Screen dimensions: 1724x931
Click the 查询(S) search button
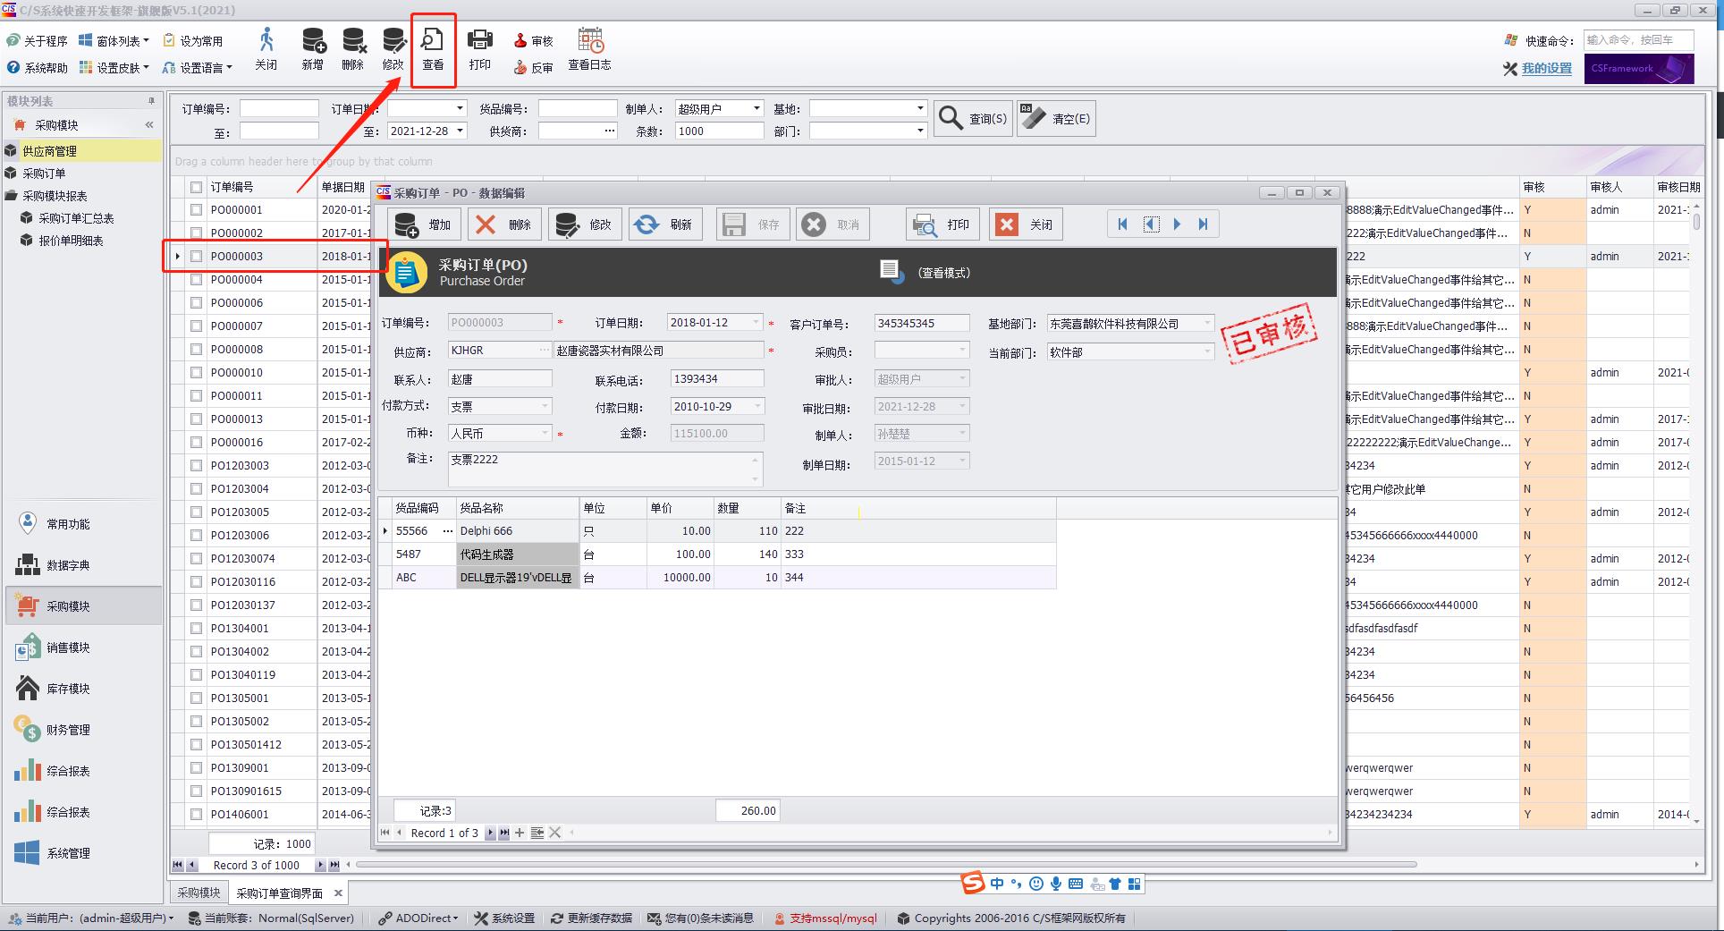pos(973,118)
